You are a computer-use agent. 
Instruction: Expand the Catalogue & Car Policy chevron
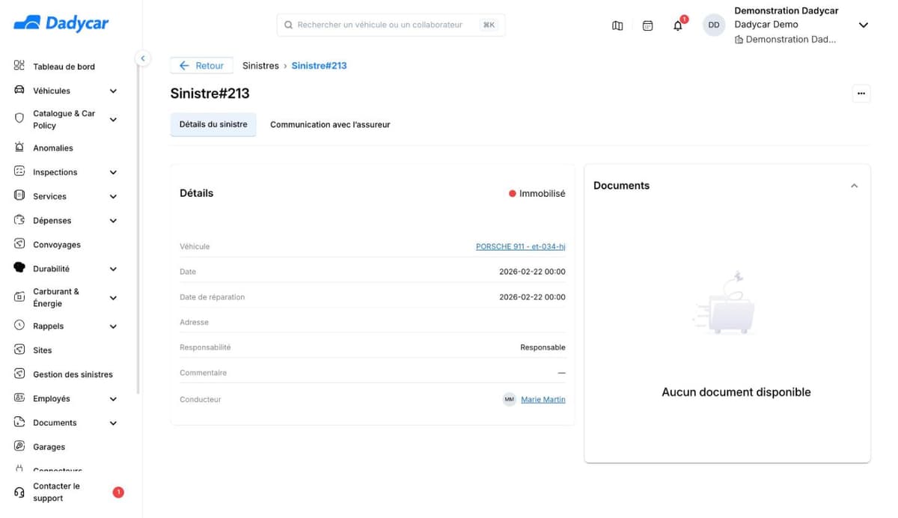(113, 119)
